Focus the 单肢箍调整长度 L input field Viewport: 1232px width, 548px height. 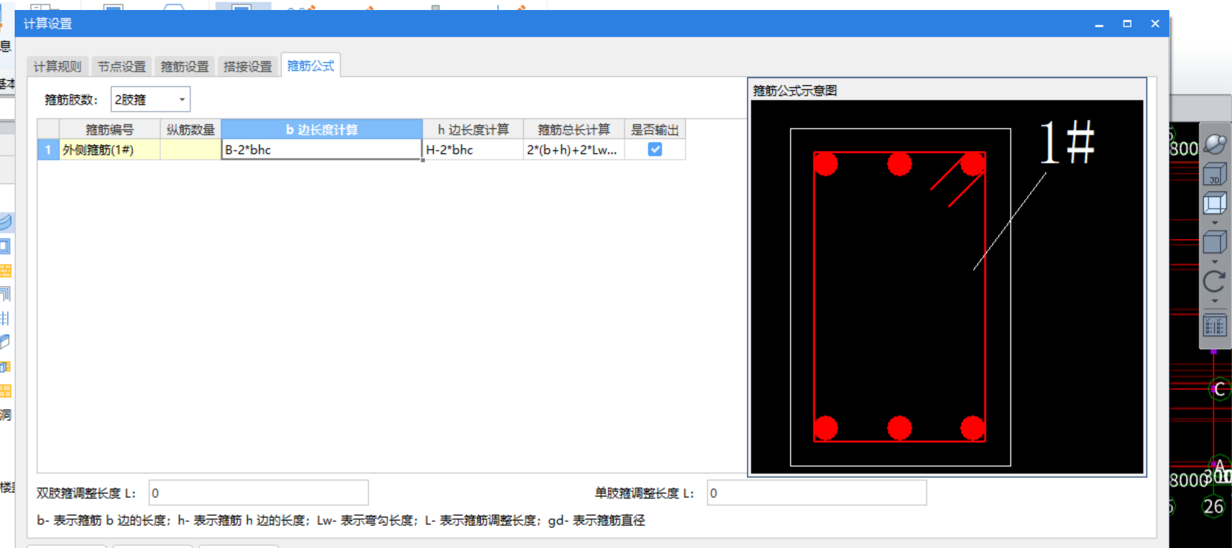tap(816, 493)
